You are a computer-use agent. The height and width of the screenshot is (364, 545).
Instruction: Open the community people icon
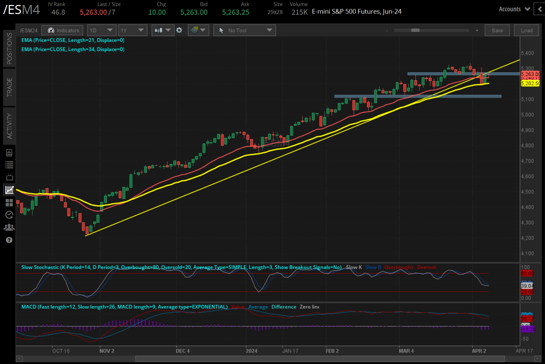pyautogui.click(x=9, y=227)
